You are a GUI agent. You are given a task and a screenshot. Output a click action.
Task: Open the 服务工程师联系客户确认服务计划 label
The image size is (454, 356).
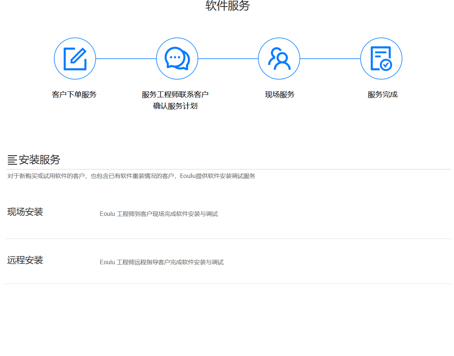coord(175,100)
